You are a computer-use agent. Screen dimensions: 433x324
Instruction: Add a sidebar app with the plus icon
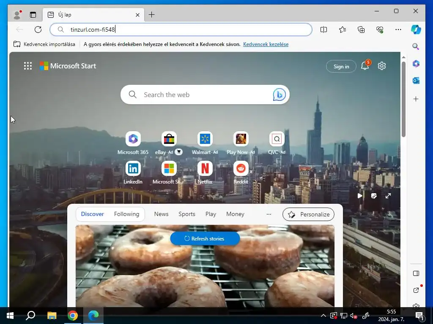(x=416, y=99)
